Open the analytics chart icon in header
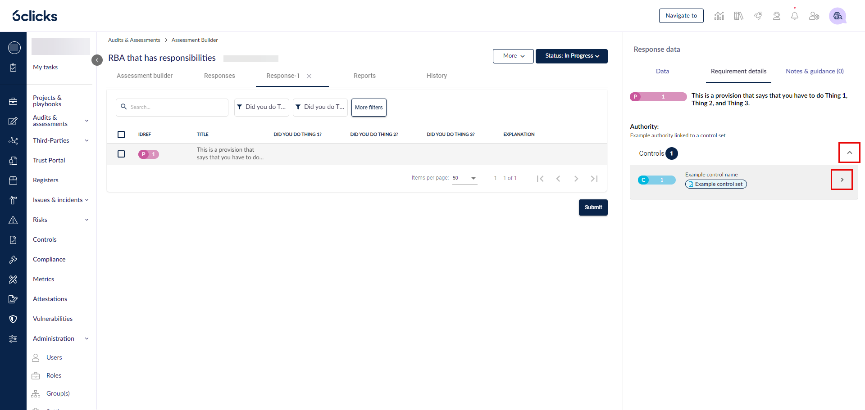Image resolution: width=865 pixels, height=410 pixels. coord(719,16)
